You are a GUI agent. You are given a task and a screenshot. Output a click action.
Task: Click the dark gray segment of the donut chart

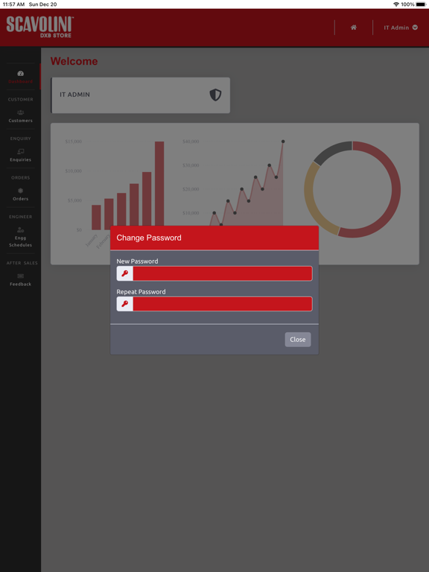tap(334, 151)
